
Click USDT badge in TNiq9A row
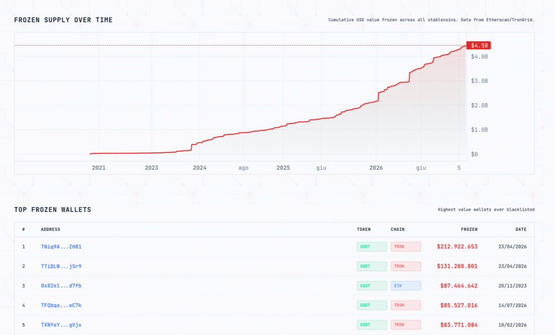coord(372,247)
